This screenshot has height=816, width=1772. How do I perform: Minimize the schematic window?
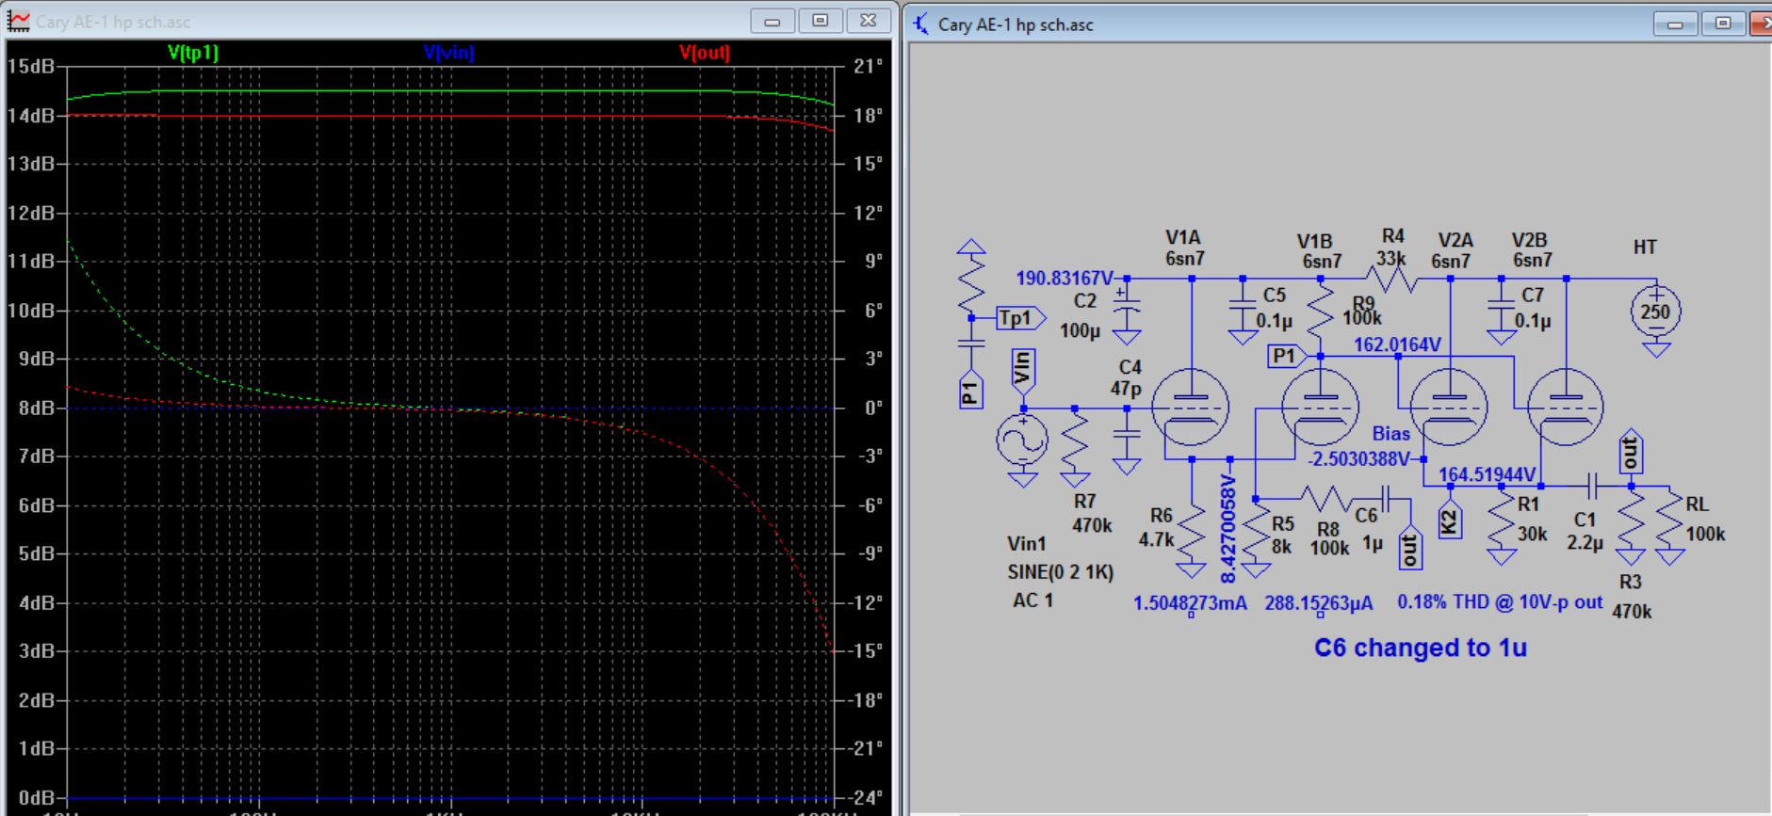point(1675,24)
